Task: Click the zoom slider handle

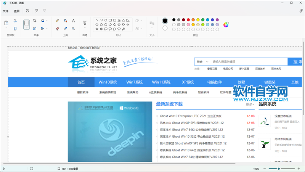Action: tap(279, 169)
